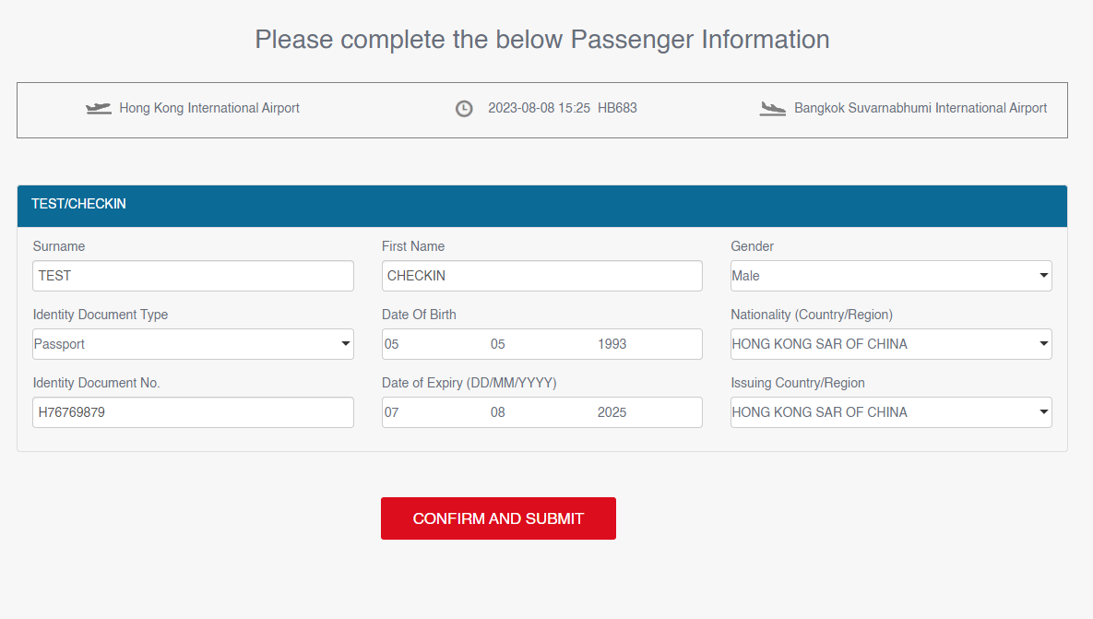
Task: Click the clock icon beside flight time
Action: 464,109
